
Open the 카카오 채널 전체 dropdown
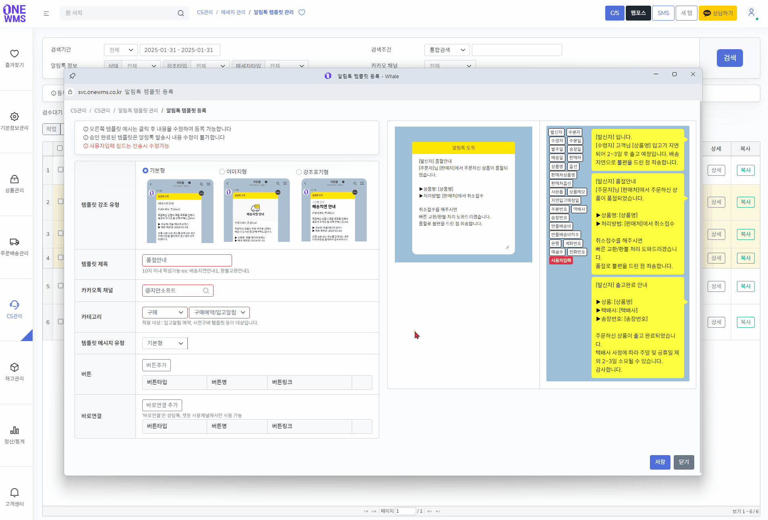[450, 65]
